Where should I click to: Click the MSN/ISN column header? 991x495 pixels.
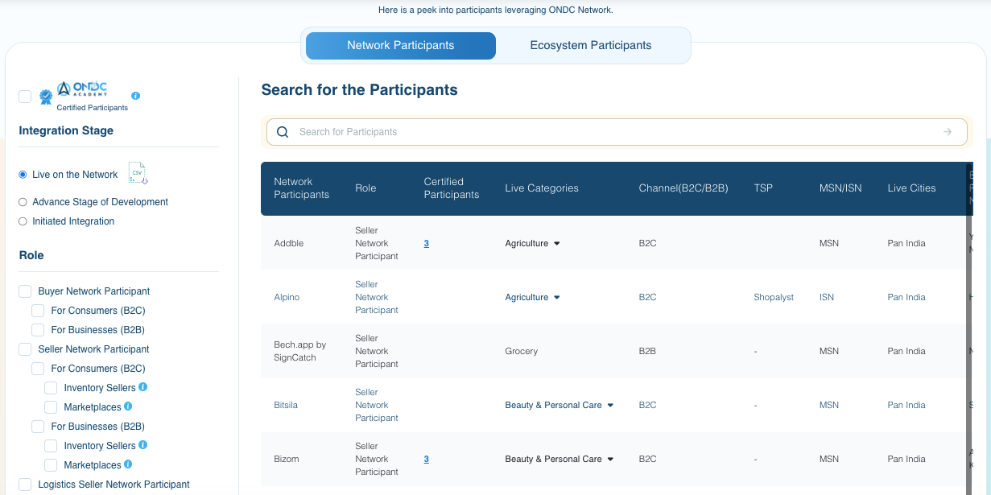click(x=840, y=188)
